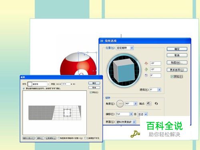Click the info icon in 贴图 dialog
200x150 pixels.
pyautogui.click(x=24, y=88)
